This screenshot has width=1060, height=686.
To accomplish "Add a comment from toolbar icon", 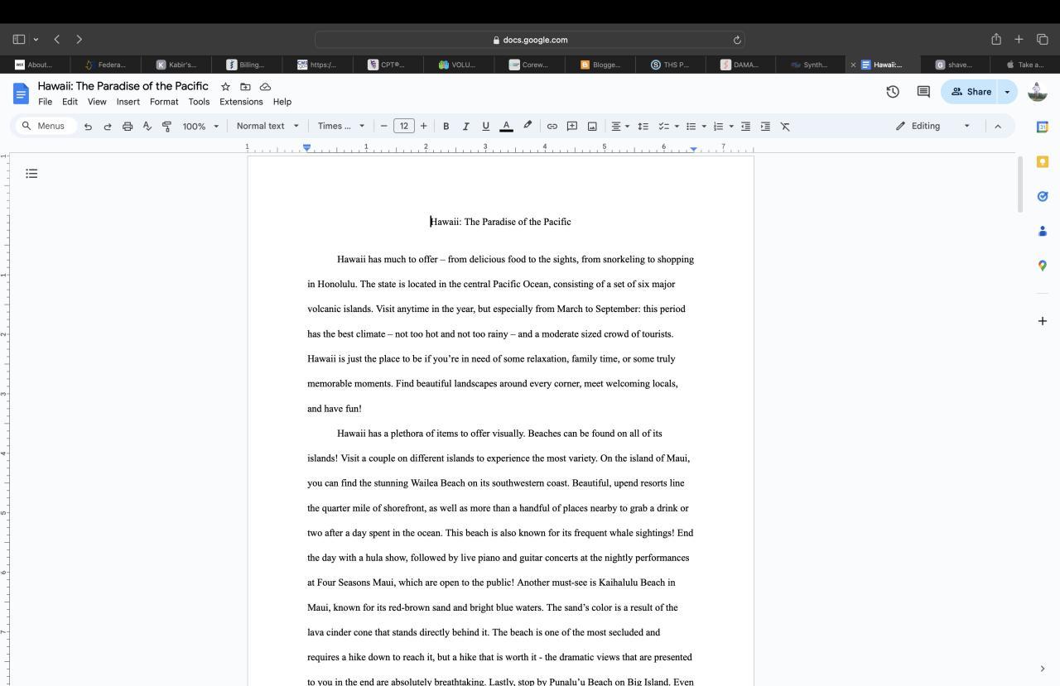I will 571,126.
